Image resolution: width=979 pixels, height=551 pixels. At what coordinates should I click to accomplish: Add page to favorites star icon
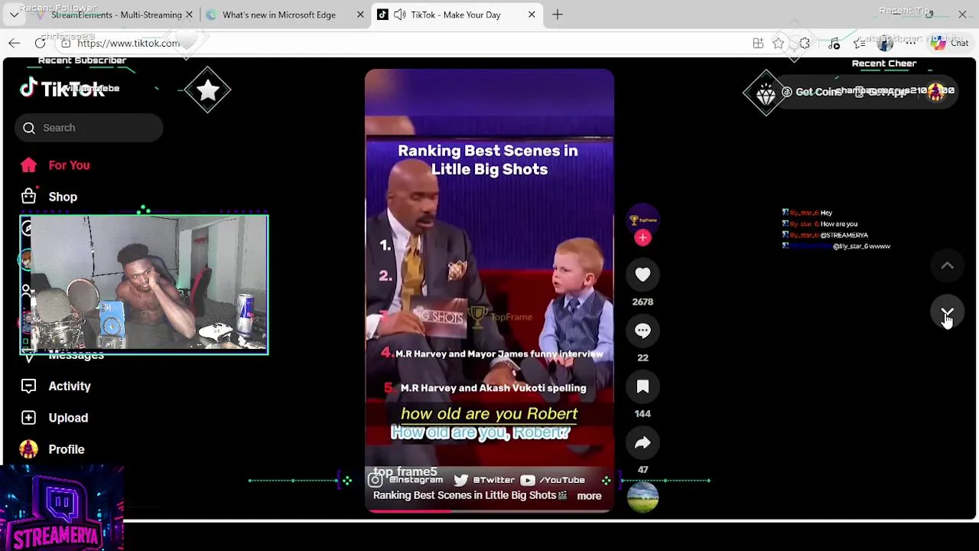(778, 43)
